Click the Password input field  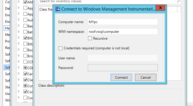123,68
